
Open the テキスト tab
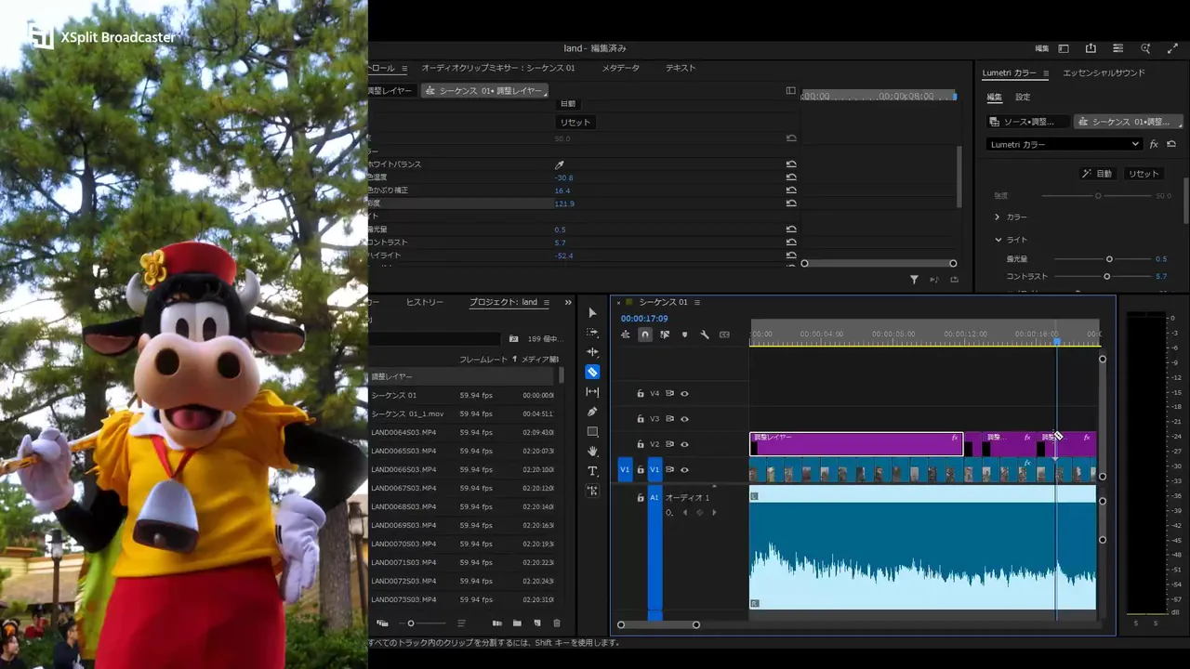pyautogui.click(x=681, y=68)
